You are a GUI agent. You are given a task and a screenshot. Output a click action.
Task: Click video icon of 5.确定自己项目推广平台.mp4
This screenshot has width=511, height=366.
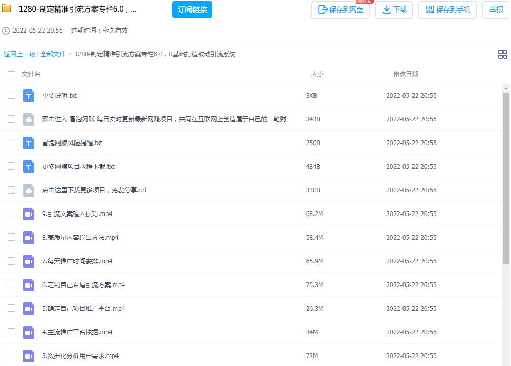point(28,309)
